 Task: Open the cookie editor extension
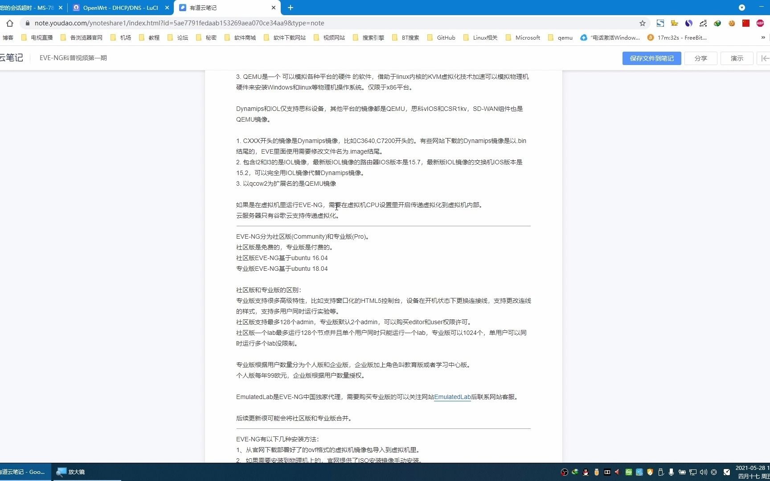(x=732, y=23)
